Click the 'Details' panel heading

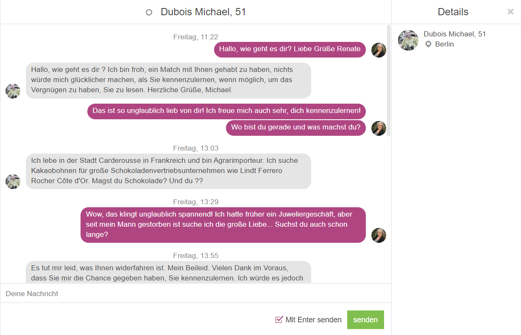coord(453,12)
